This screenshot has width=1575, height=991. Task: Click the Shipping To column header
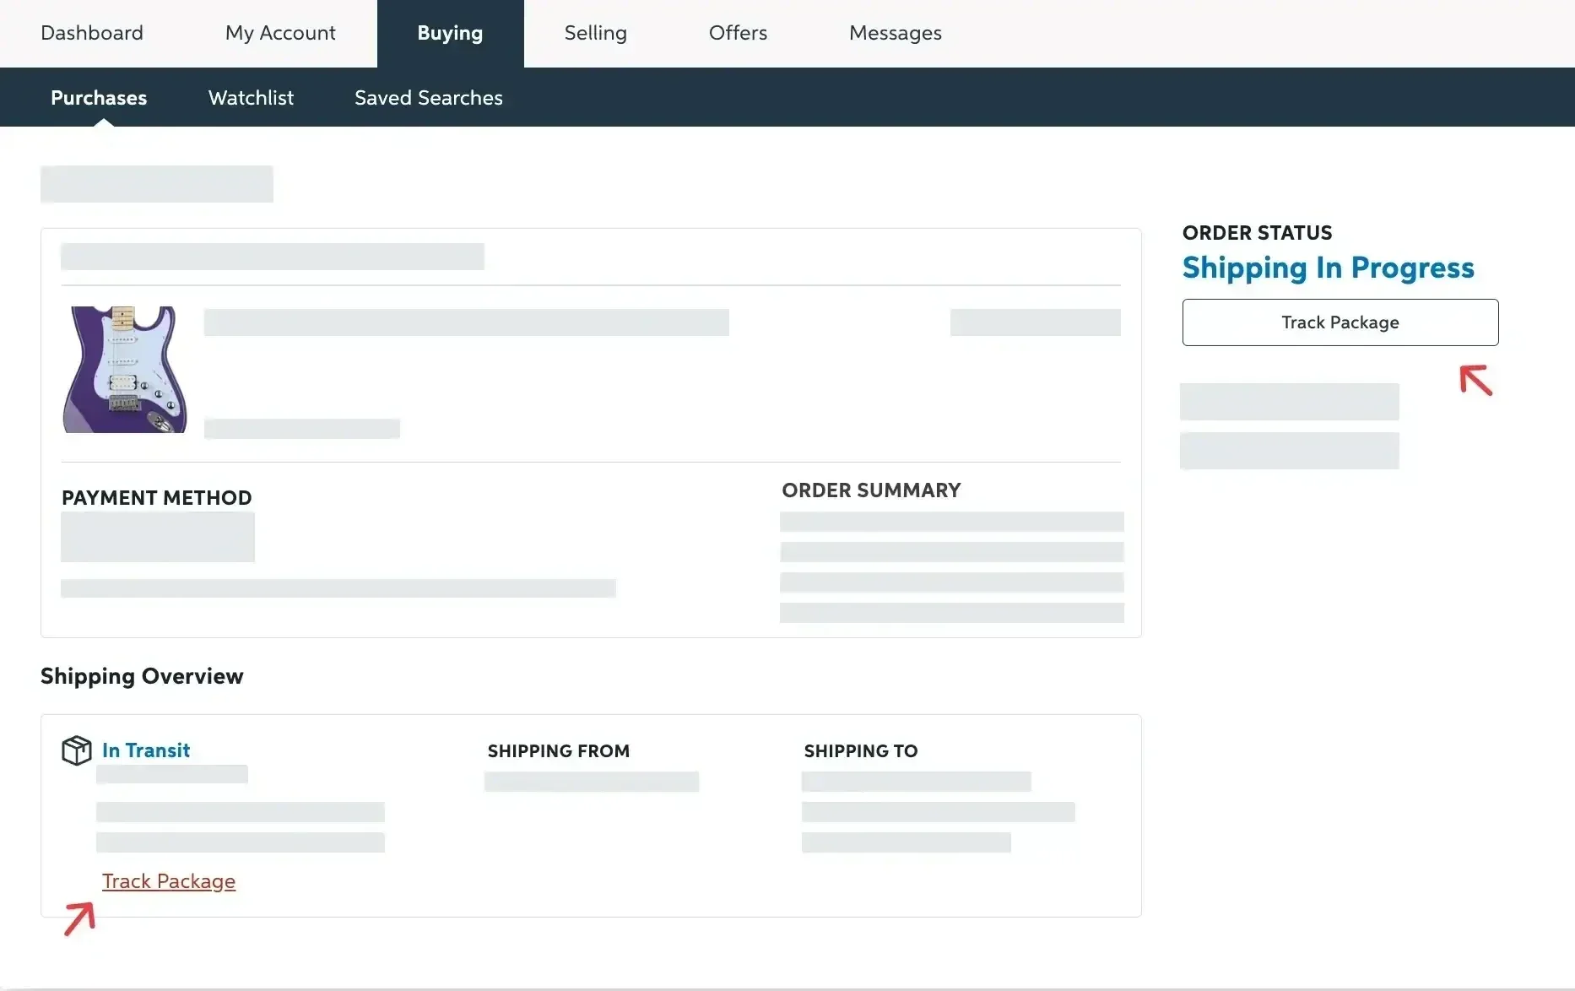coord(860,750)
